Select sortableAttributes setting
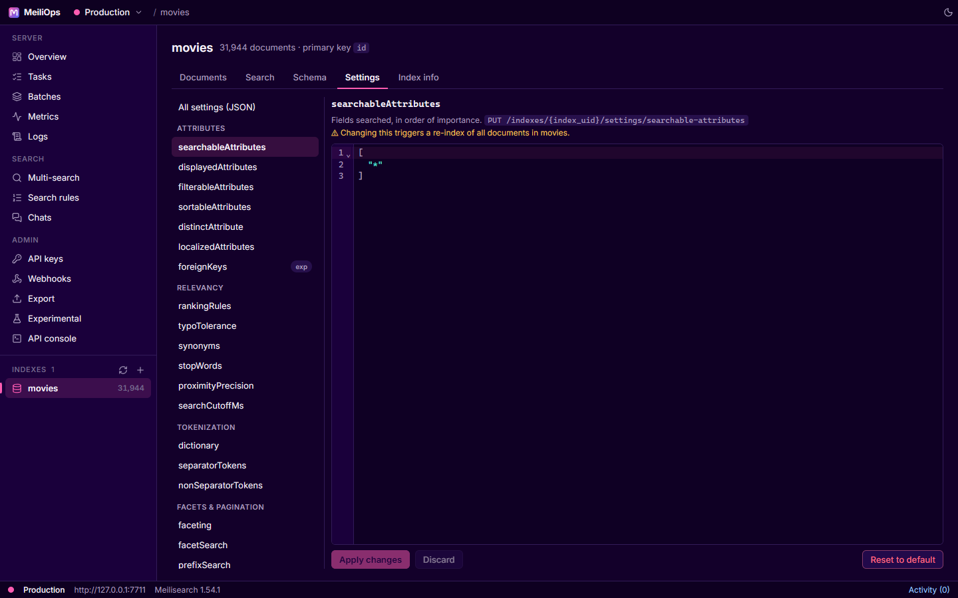Viewport: 958px width, 598px height. coord(245,207)
